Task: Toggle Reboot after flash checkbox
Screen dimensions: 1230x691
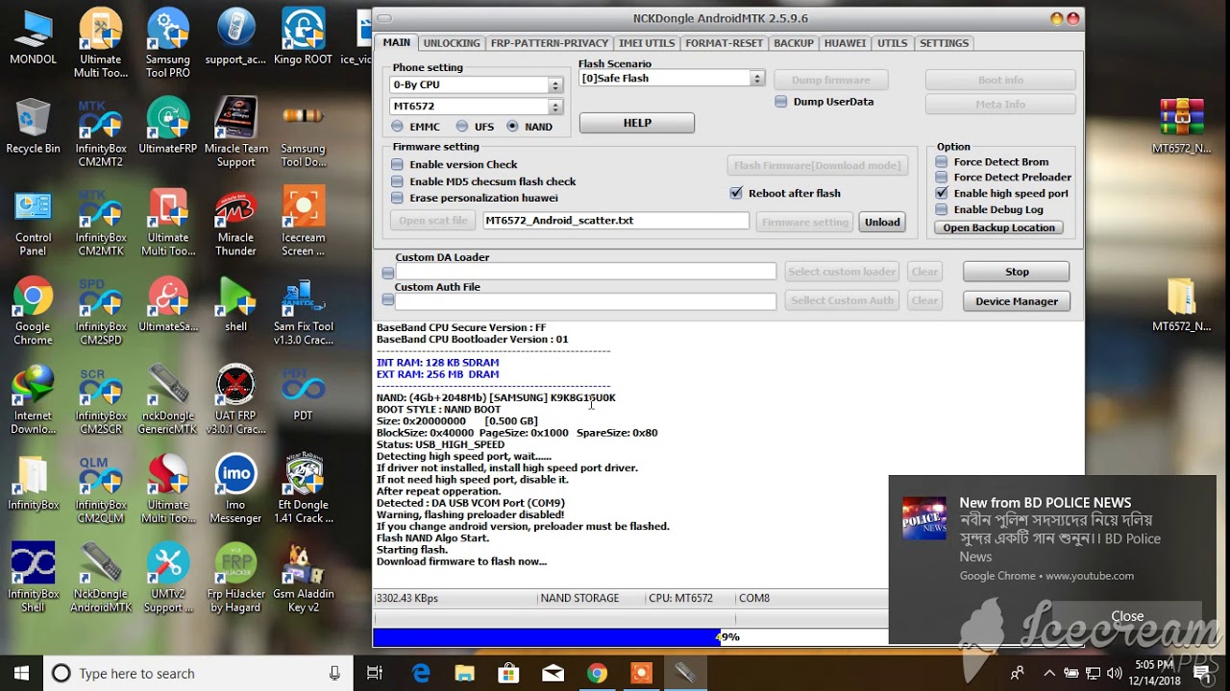Action: (x=736, y=193)
